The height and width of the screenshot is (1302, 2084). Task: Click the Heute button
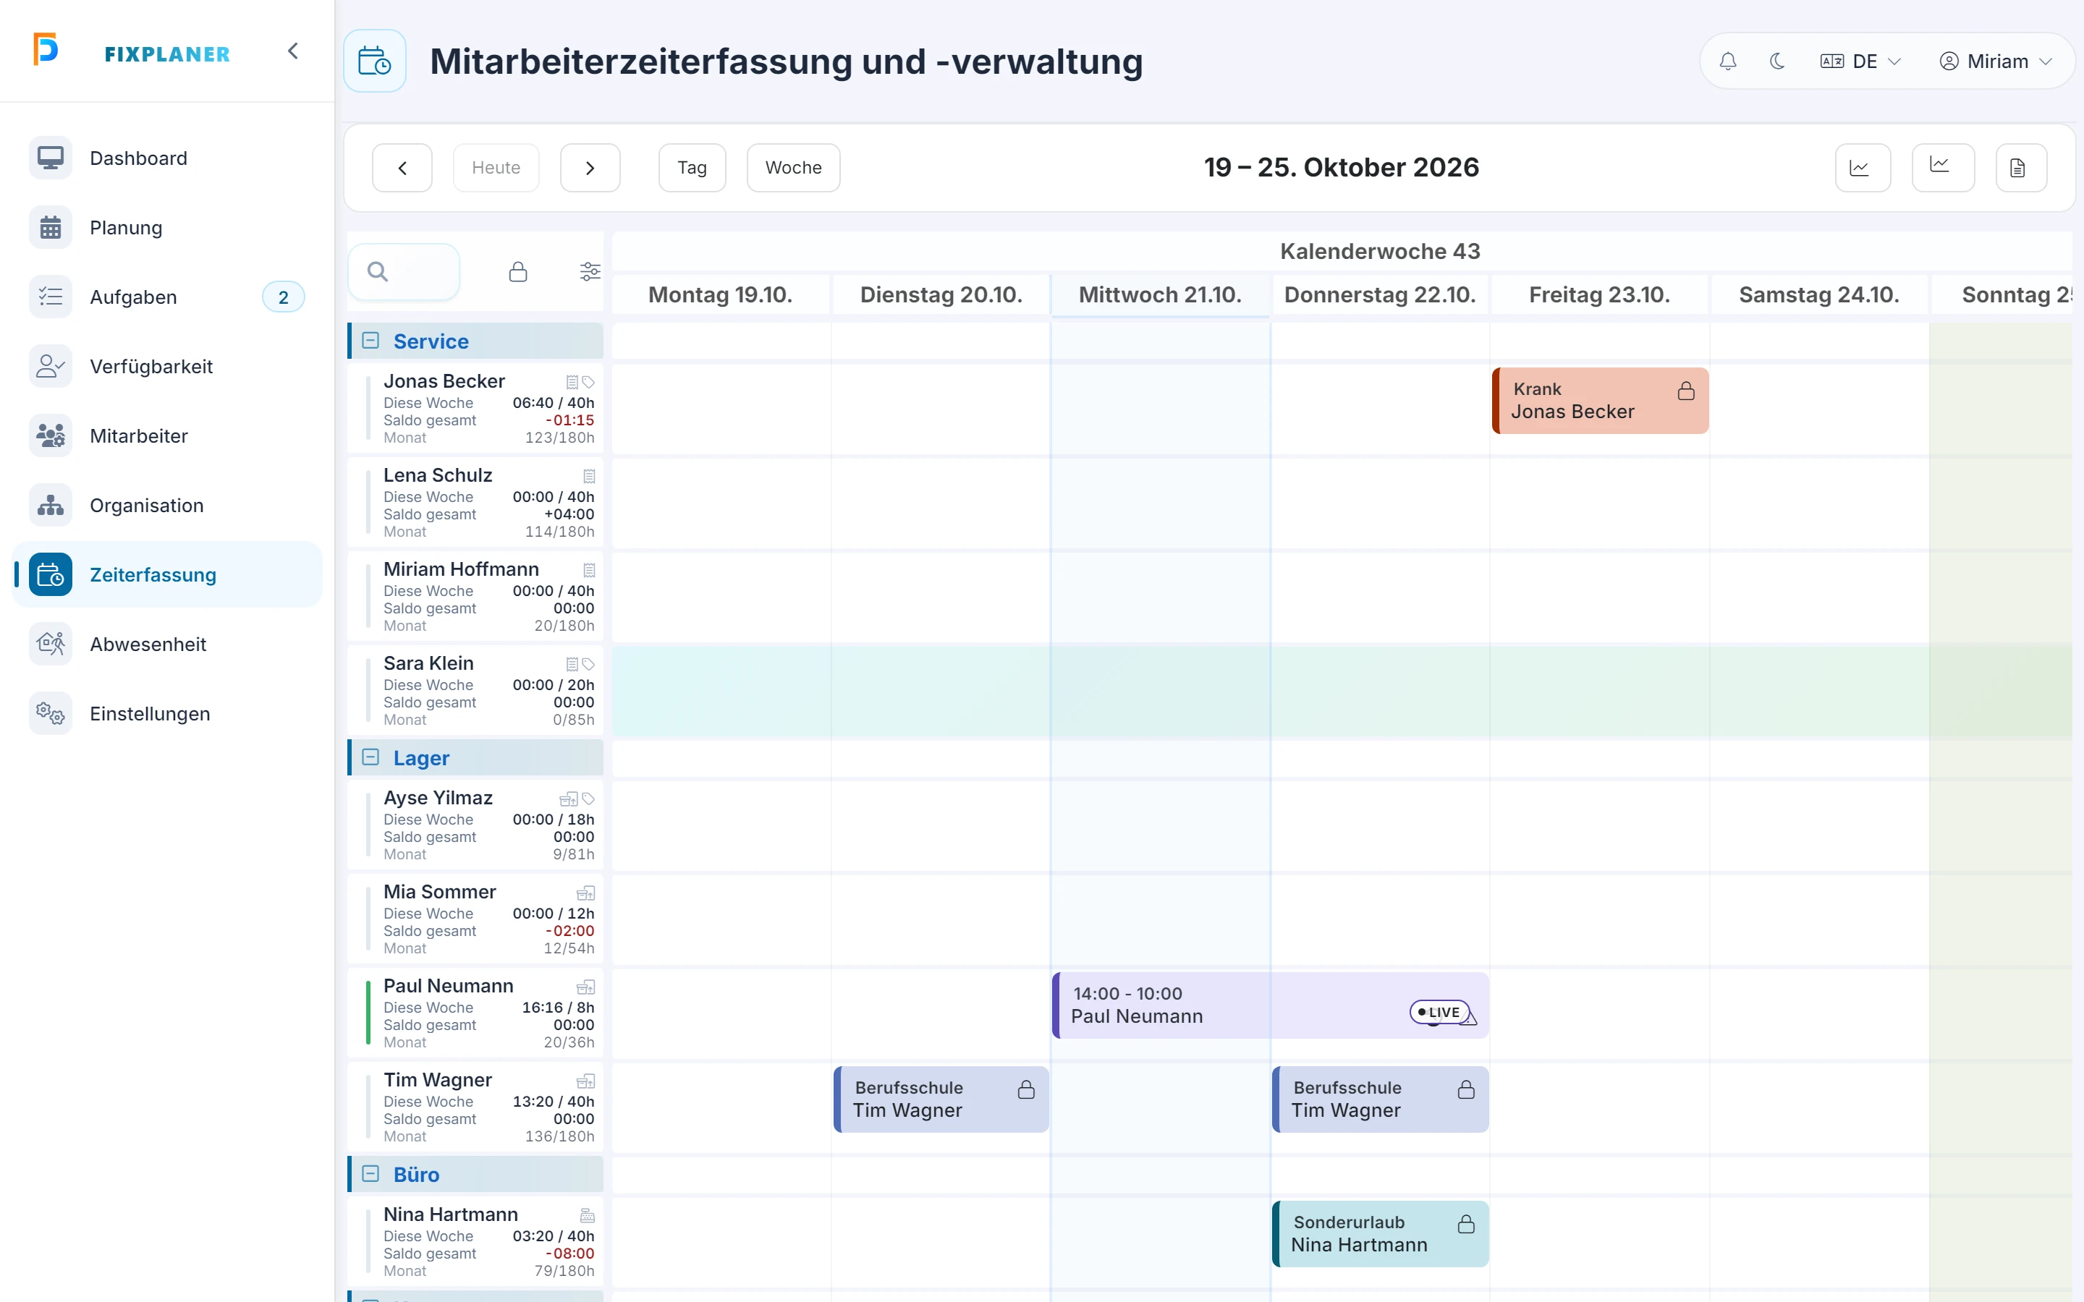coord(496,168)
